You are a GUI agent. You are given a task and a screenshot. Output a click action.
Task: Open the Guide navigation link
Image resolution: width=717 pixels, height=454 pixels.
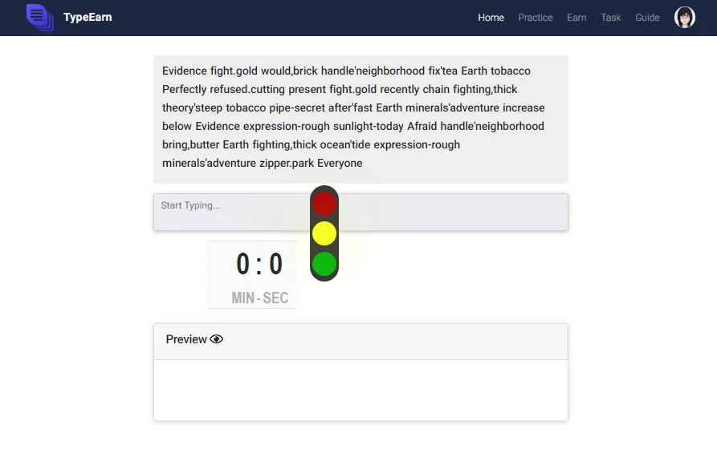[647, 18]
